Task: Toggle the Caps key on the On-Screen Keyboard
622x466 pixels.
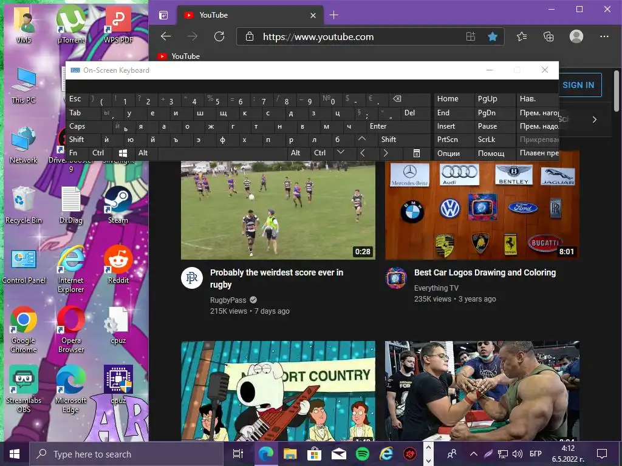Action: [89, 126]
